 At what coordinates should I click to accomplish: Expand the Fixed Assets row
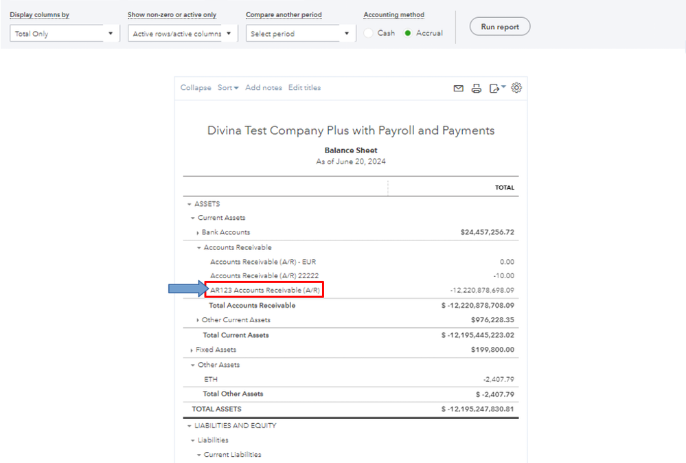(192, 350)
